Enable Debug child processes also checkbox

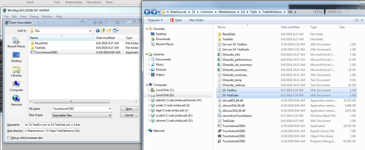(9, 138)
